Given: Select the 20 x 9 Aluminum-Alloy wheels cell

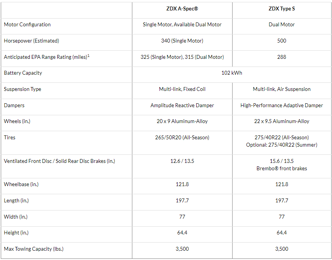Looking at the screenshot, I should coord(182,121).
